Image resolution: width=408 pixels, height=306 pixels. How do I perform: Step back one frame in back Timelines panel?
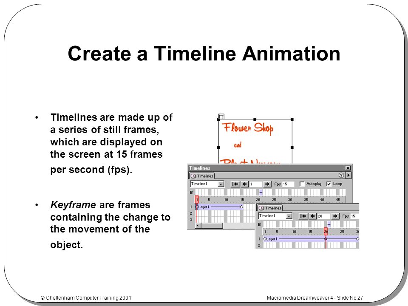(x=245, y=184)
